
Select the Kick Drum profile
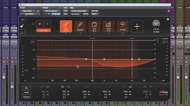(x=94, y=26)
